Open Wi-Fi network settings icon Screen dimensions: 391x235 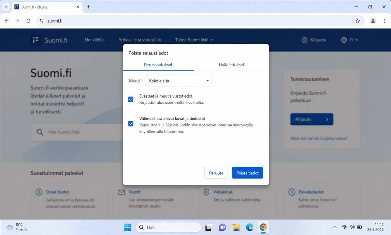pyautogui.click(x=344, y=227)
